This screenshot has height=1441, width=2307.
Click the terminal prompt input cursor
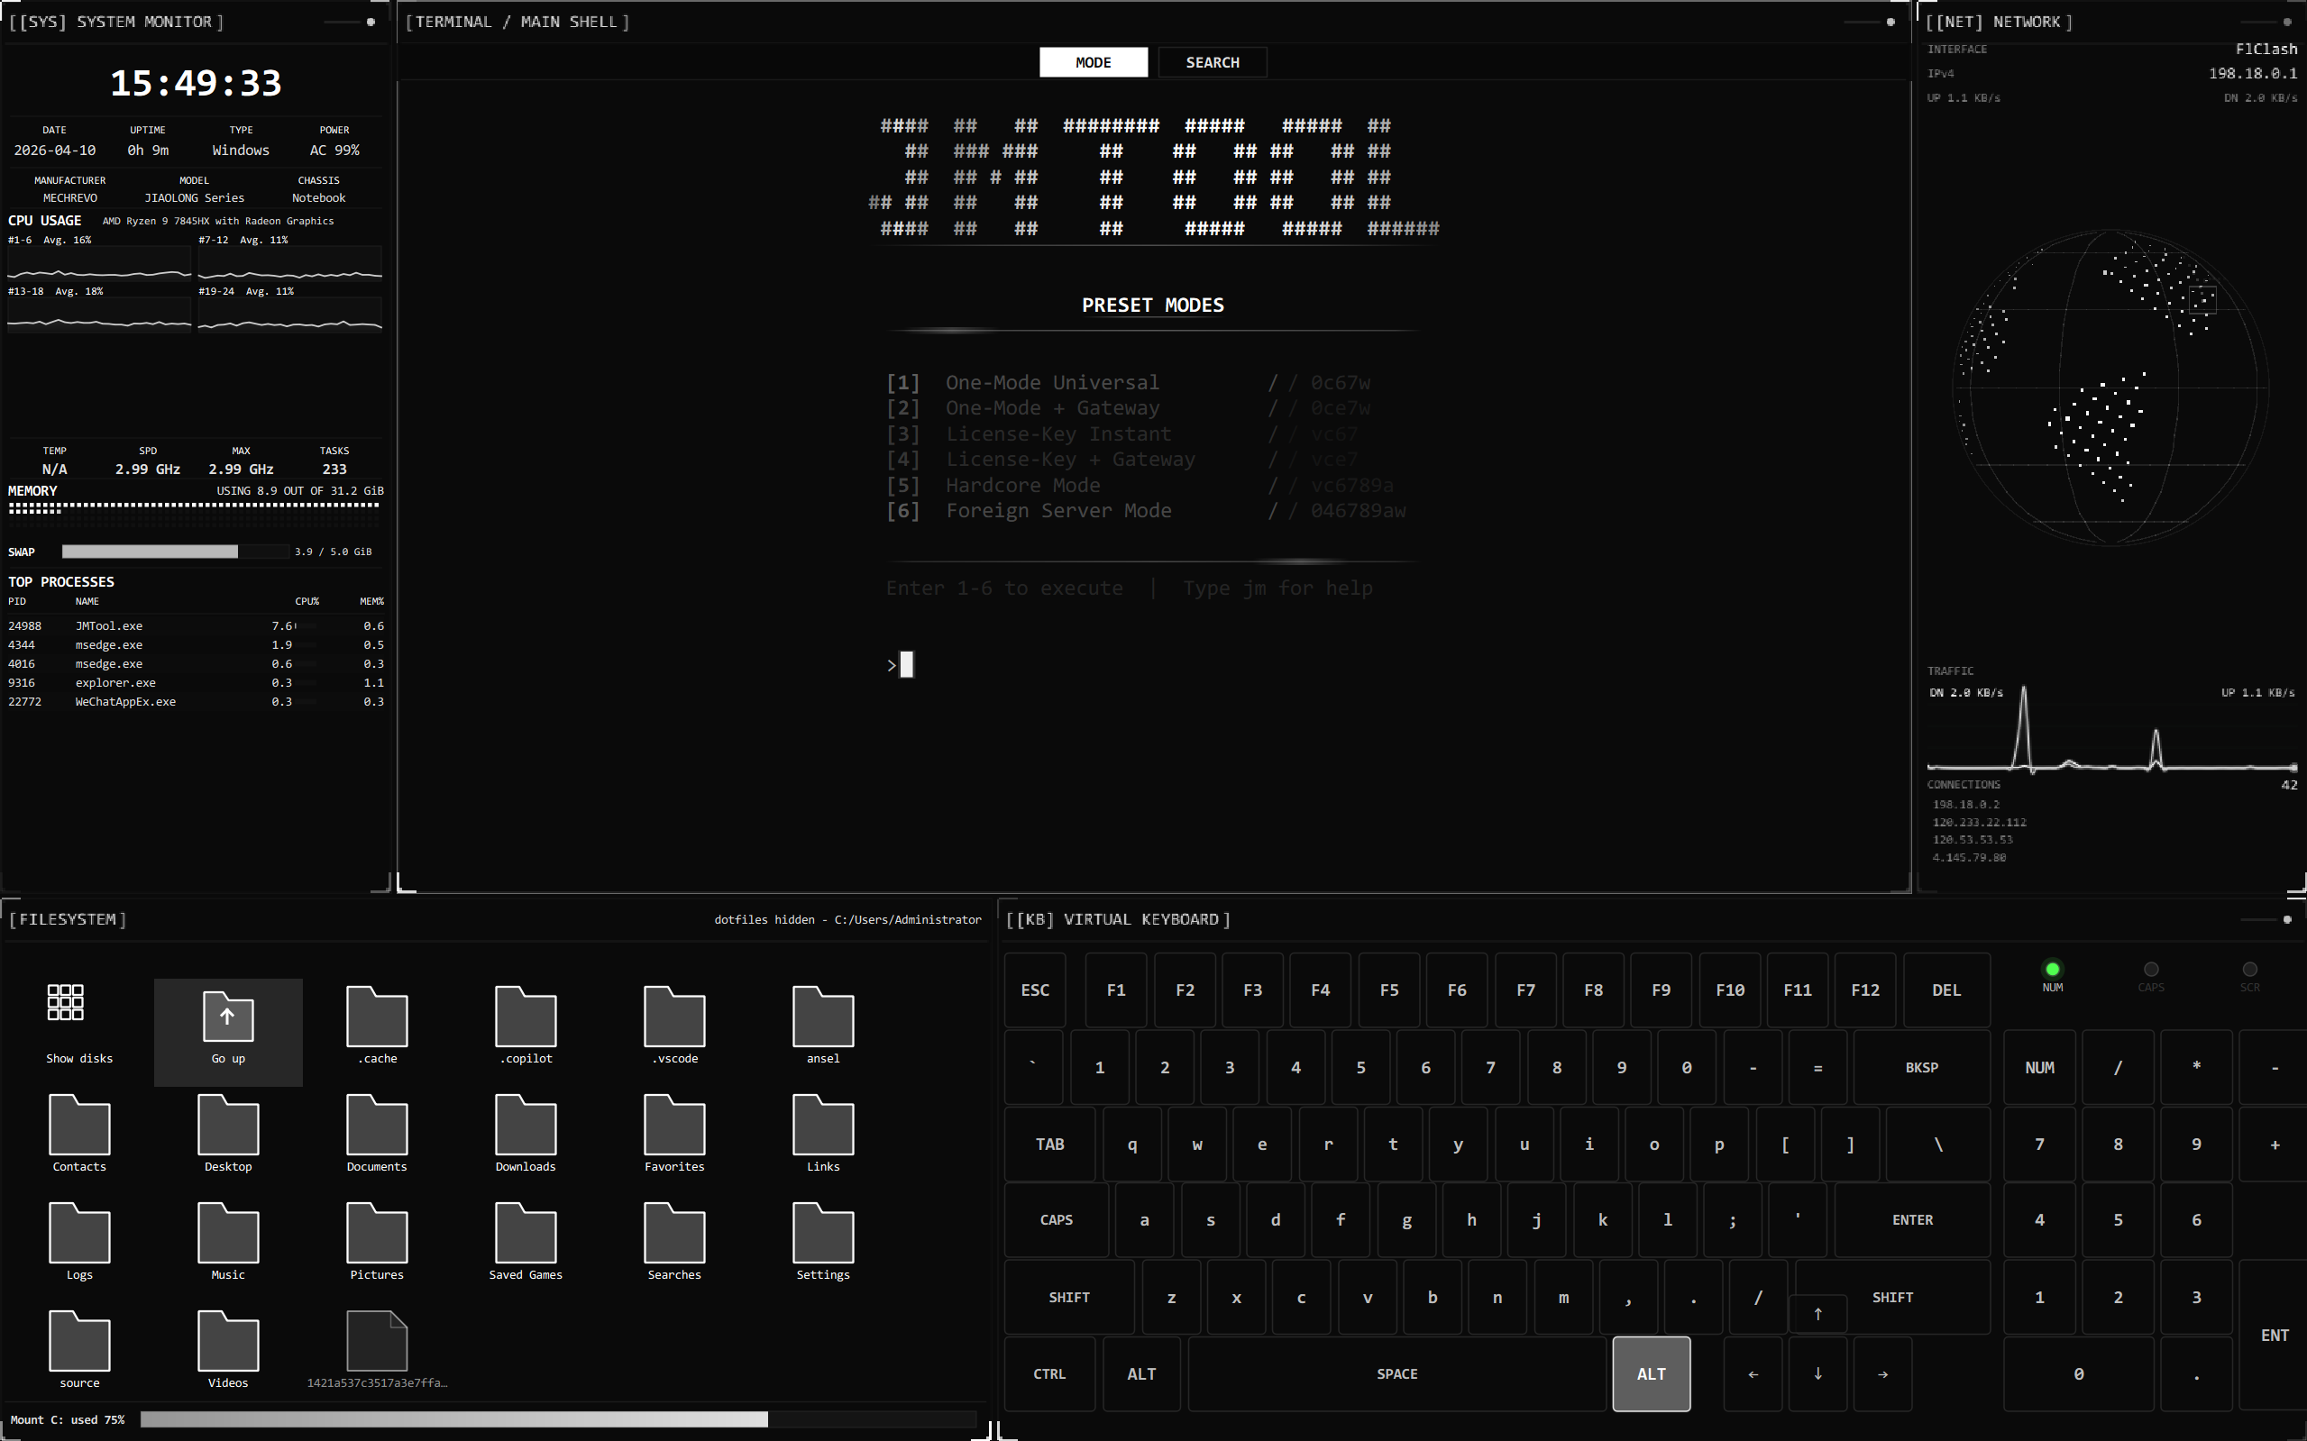click(x=907, y=664)
